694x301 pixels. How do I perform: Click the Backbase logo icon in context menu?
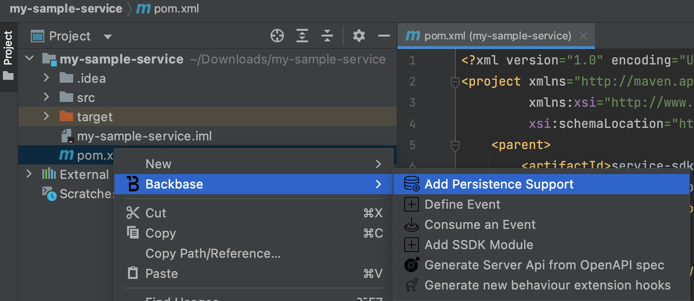(132, 184)
